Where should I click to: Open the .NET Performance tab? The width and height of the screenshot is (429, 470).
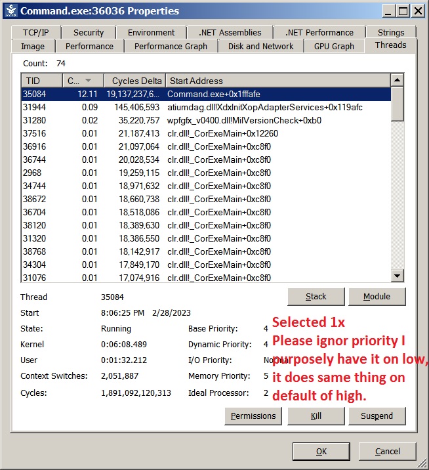[x=319, y=32]
